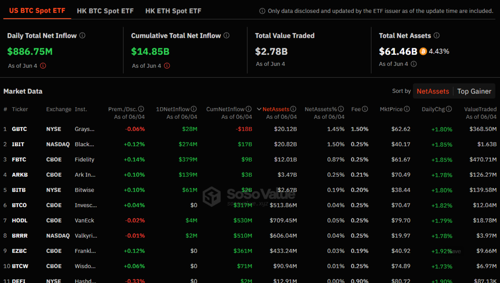Click the $61.46B total net assets figure
The image size is (500, 283).
pos(398,51)
